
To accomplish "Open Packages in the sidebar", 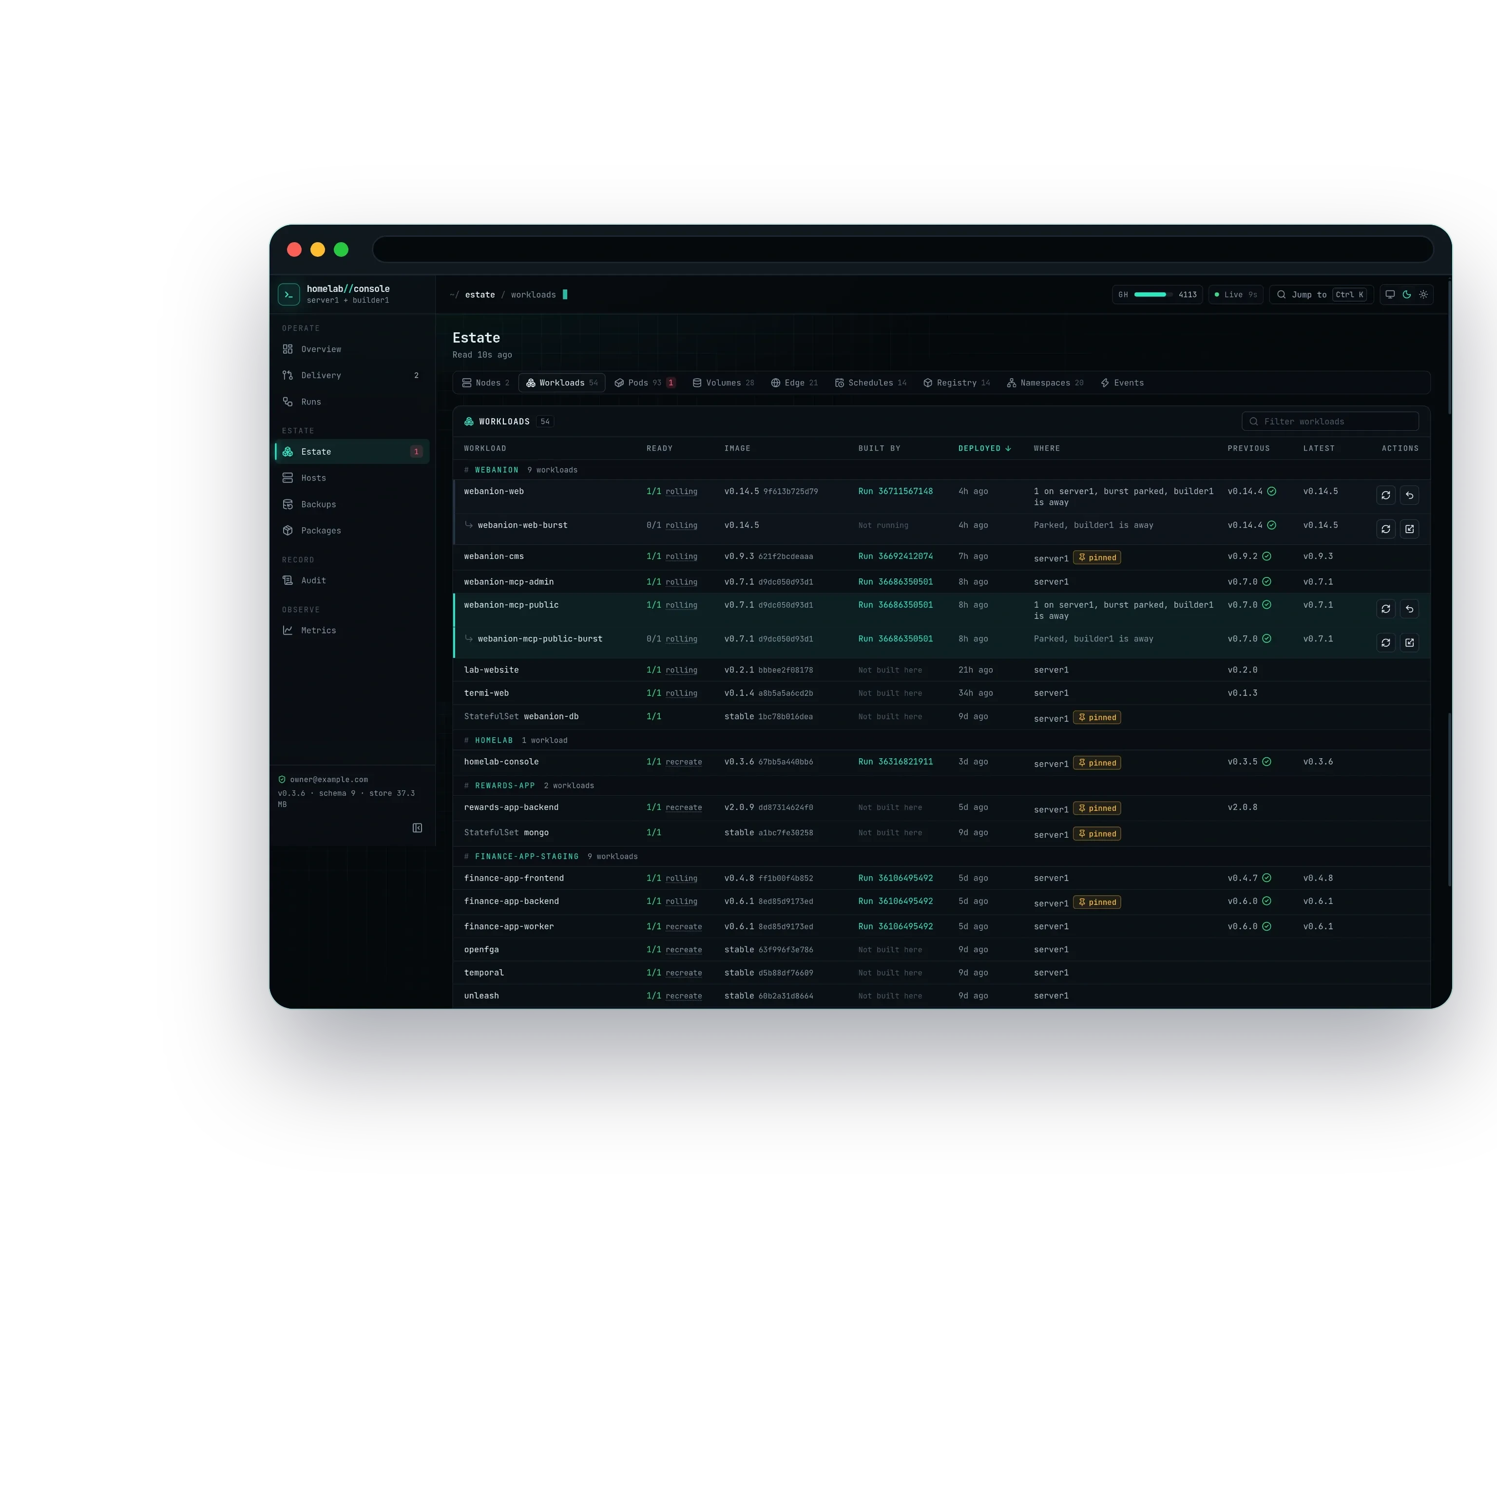I will point(352,531).
